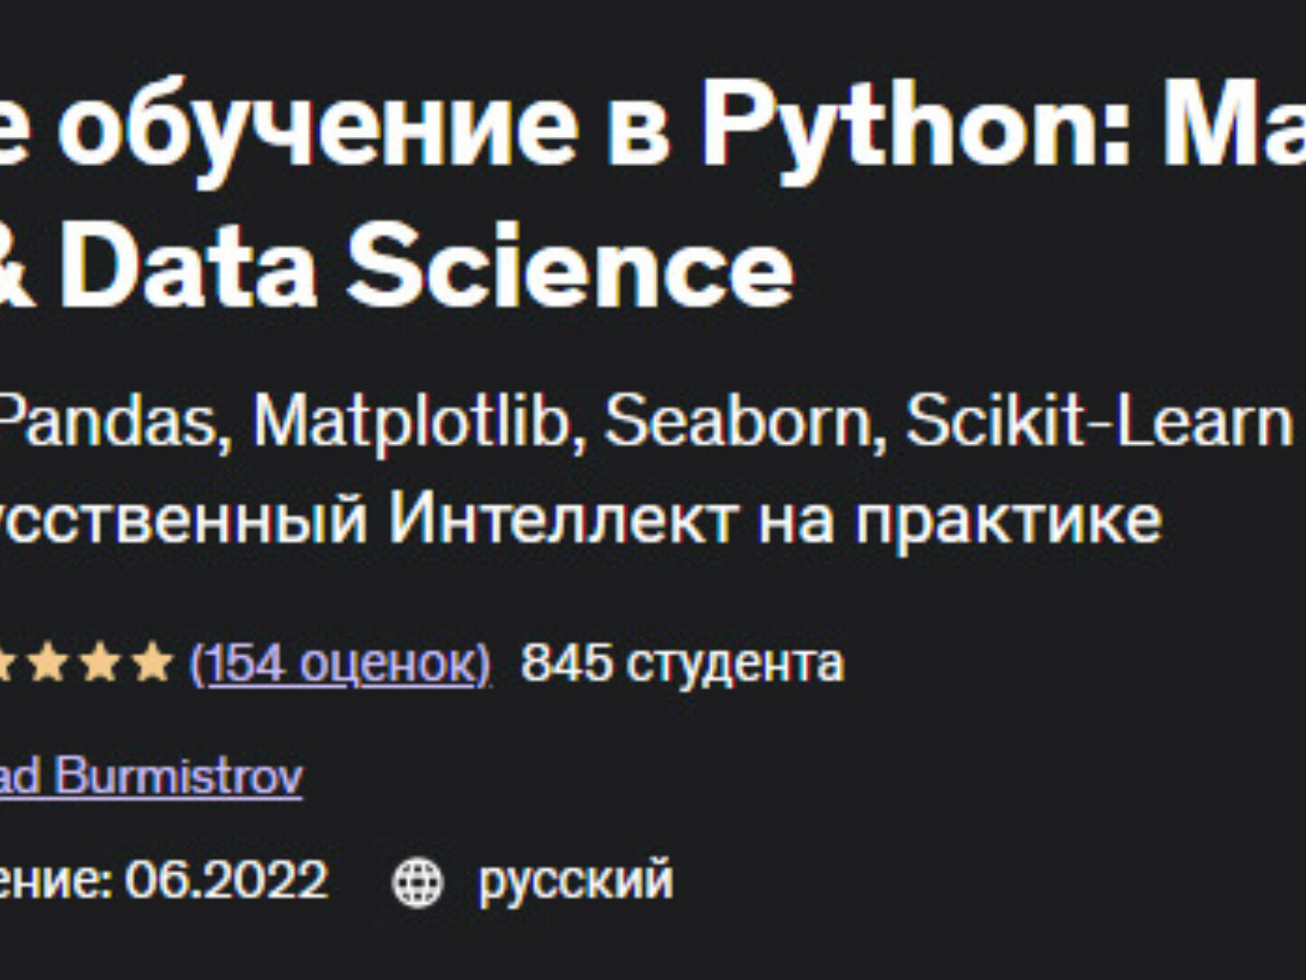Open the Burmistrov author profile link
Image resolution: width=1306 pixels, height=980 pixels.
point(178,777)
